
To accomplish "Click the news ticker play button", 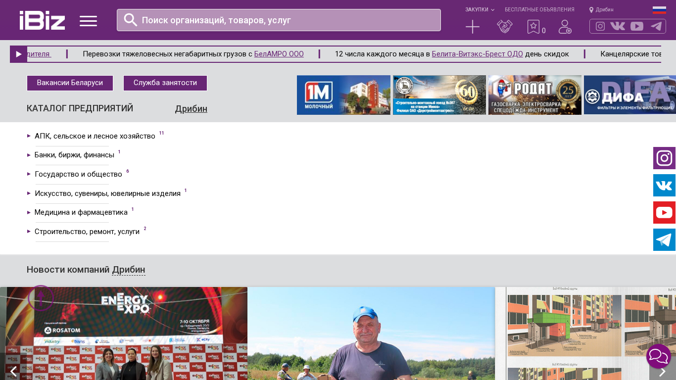I will (x=18, y=54).
